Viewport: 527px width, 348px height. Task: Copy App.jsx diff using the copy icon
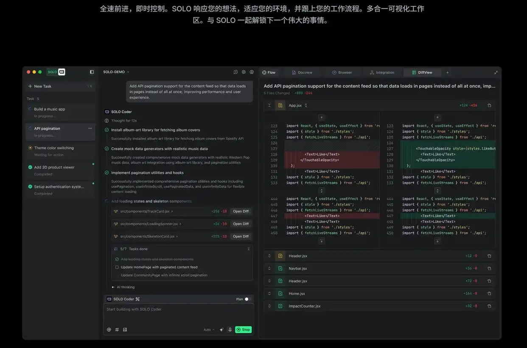point(489,105)
